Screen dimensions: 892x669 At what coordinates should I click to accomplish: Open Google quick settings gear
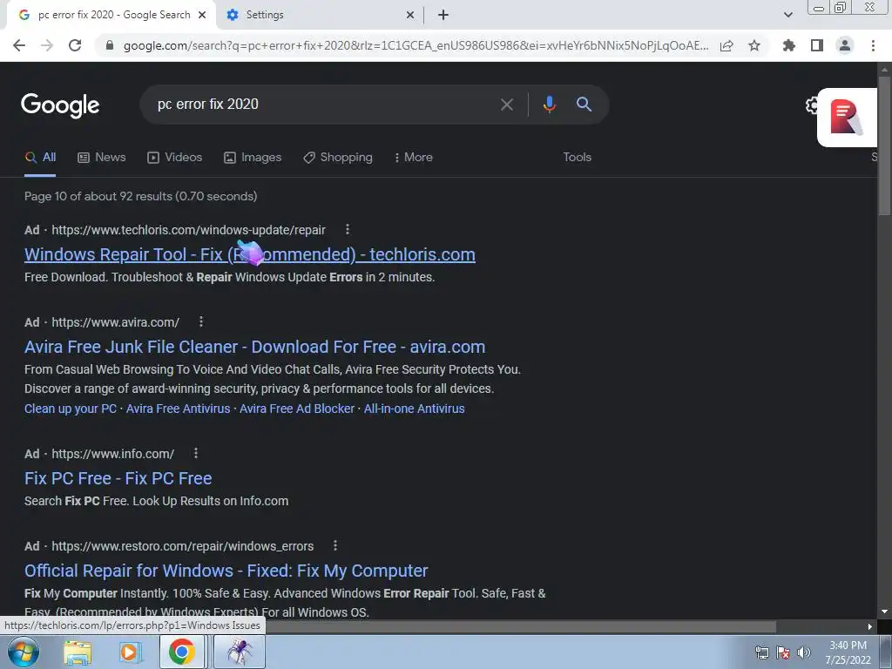point(811,105)
